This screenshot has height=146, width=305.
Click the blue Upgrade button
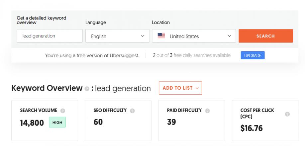tap(253, 56)
